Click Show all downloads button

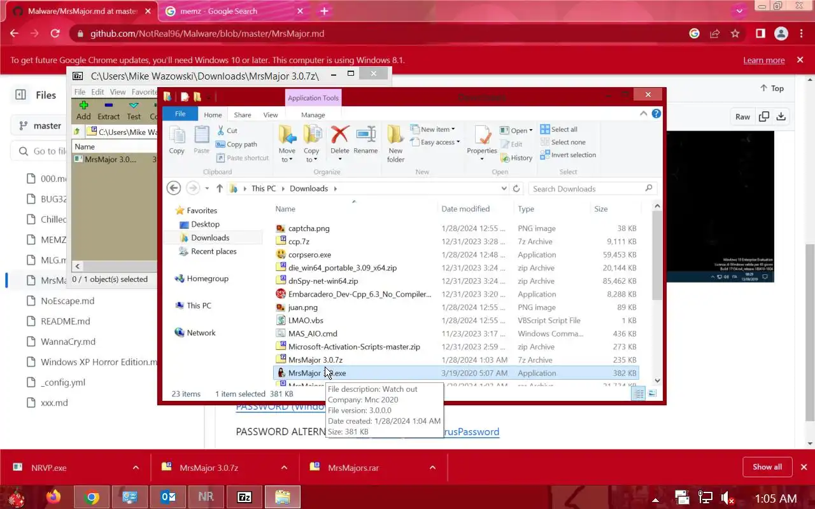click(x=767, y=467)
